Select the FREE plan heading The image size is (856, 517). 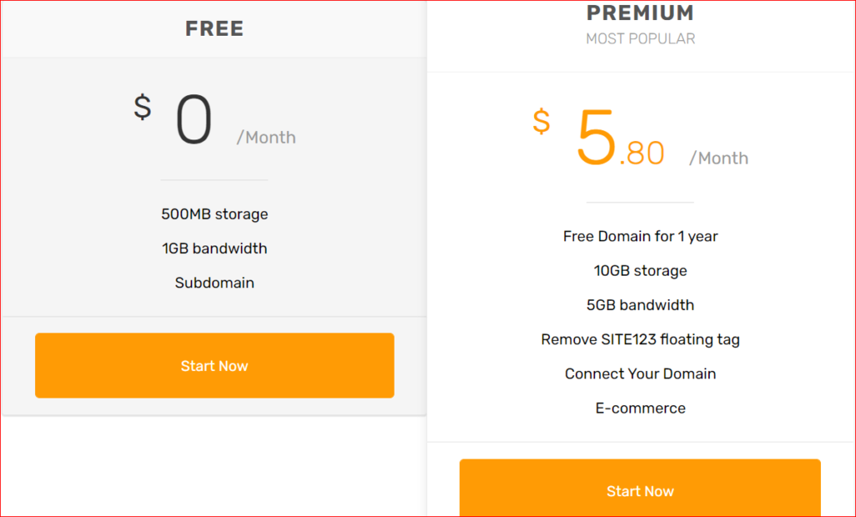pyautogui.click(x=214, y=28)
